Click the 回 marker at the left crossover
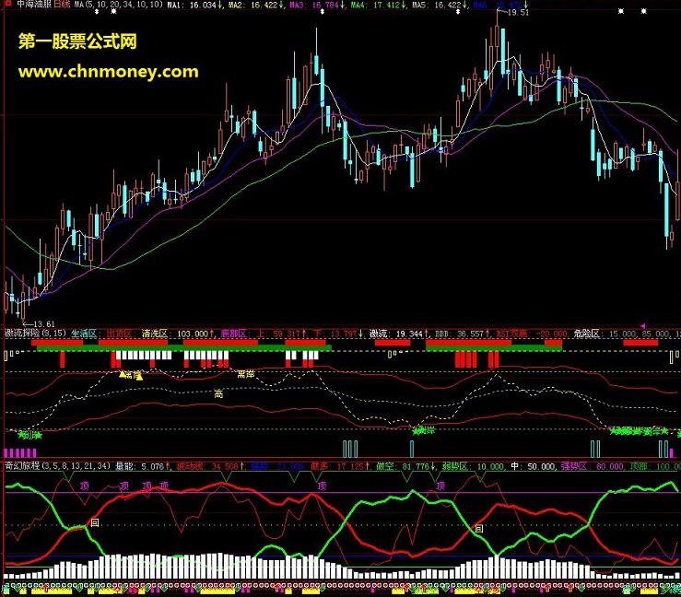Image resolution: width=681 pixels, height=597 pixels. [95, 522]
